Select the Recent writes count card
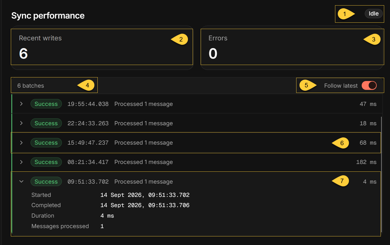Screen dimensions: 390x245 pyautogui.click(x=102, y=48)
